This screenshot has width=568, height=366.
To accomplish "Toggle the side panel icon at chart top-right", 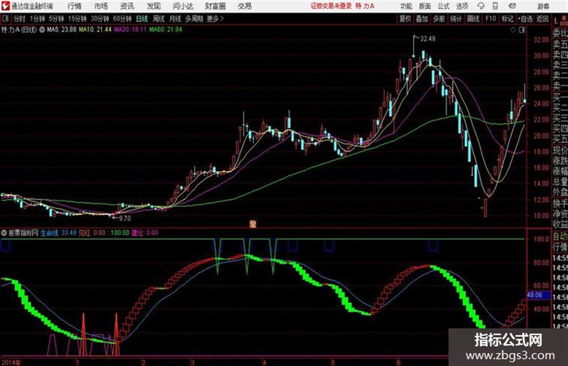I will click(522, 30).
